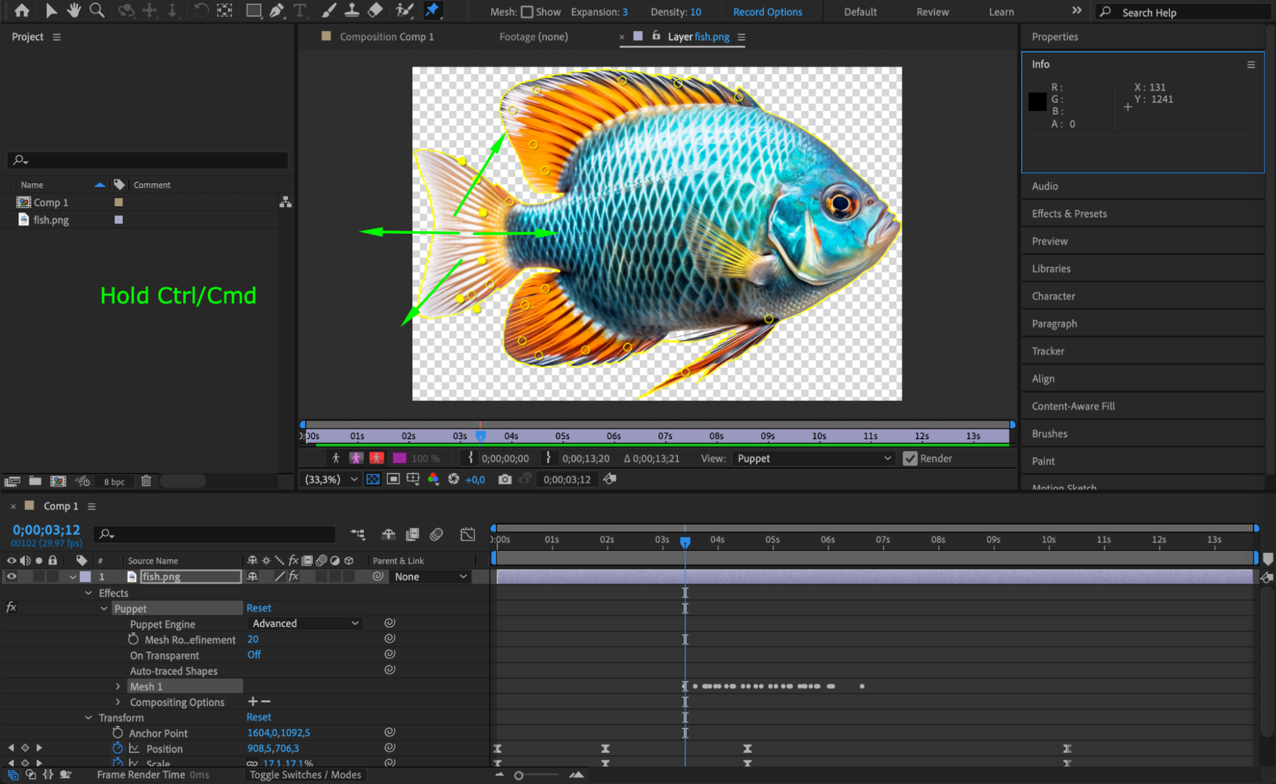
Task: Switch to the Composition Comp 1 tab
Action: coord(386,37)
